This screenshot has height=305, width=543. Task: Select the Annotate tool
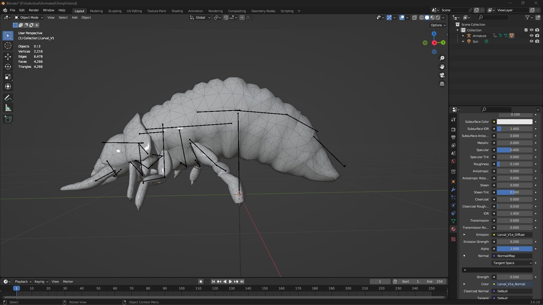[x=8, y=98]
